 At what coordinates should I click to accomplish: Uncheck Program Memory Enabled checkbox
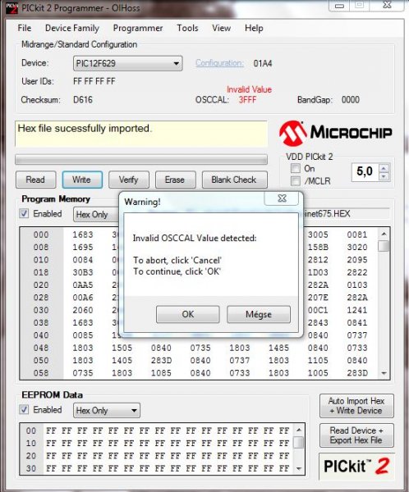click(24, 214)
